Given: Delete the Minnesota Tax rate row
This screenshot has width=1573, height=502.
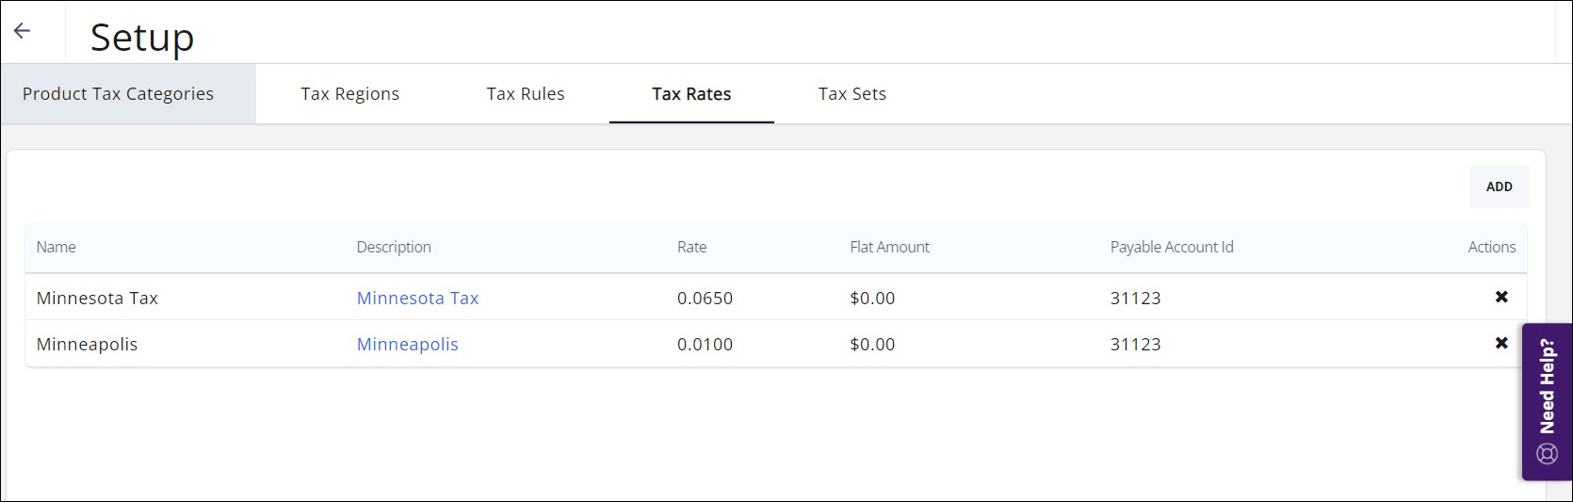Looking at the screenshot, I should click(1501, 297).
